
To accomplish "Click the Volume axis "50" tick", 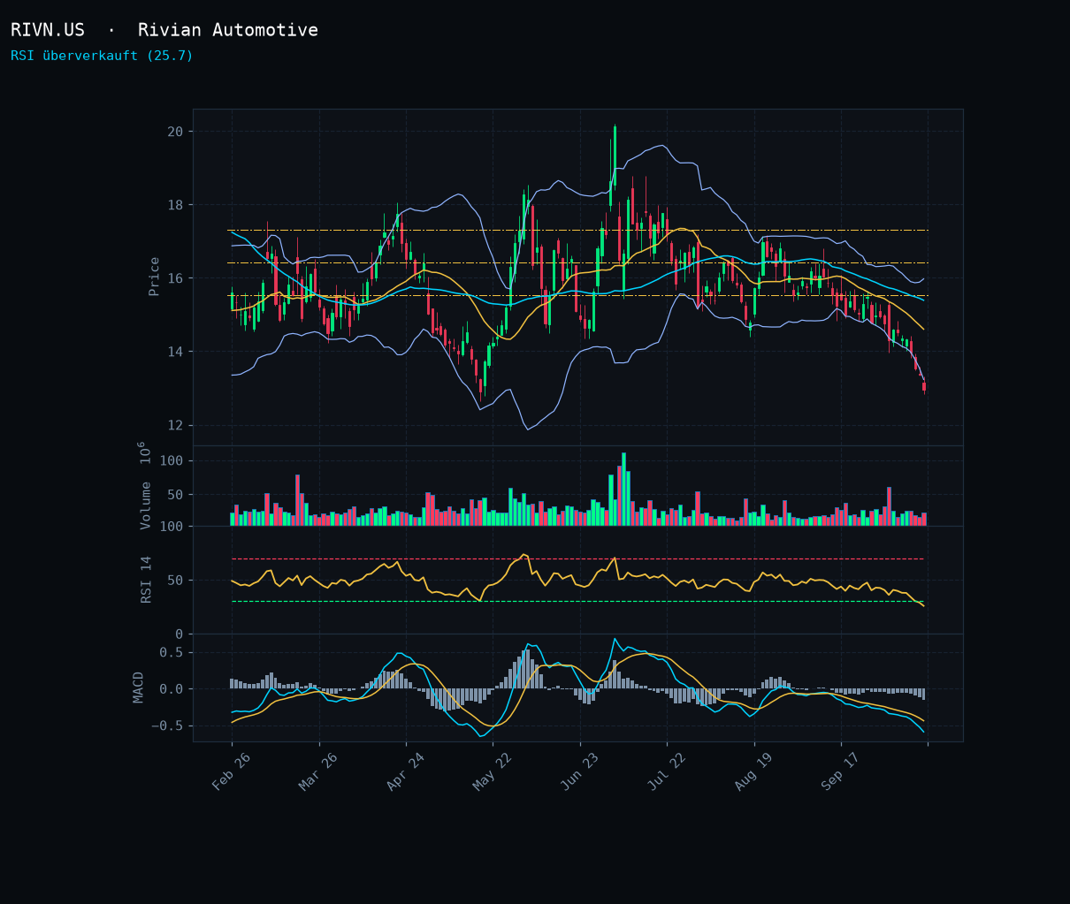I will click(175, 495).
